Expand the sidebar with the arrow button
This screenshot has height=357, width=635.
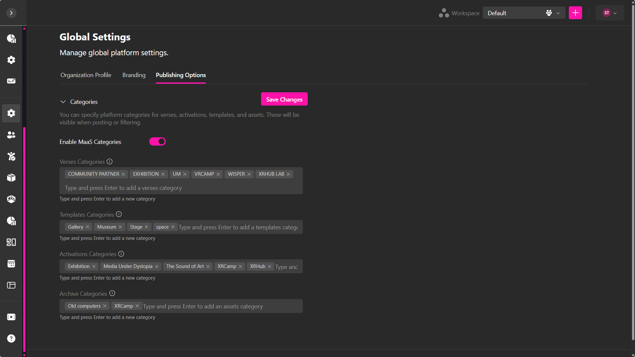(x=11, y=13)
